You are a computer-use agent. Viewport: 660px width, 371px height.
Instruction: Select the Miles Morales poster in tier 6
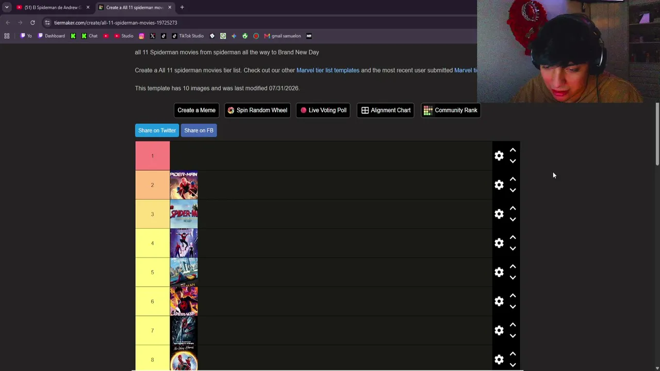[184, 301]
